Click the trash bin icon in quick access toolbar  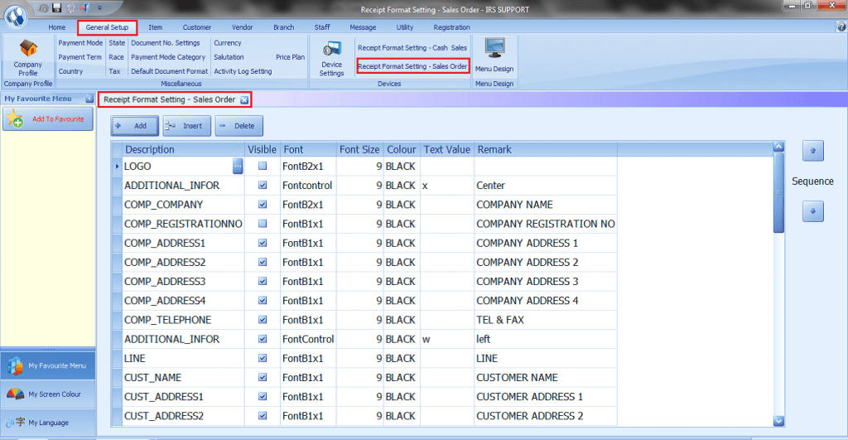[71, 8]
